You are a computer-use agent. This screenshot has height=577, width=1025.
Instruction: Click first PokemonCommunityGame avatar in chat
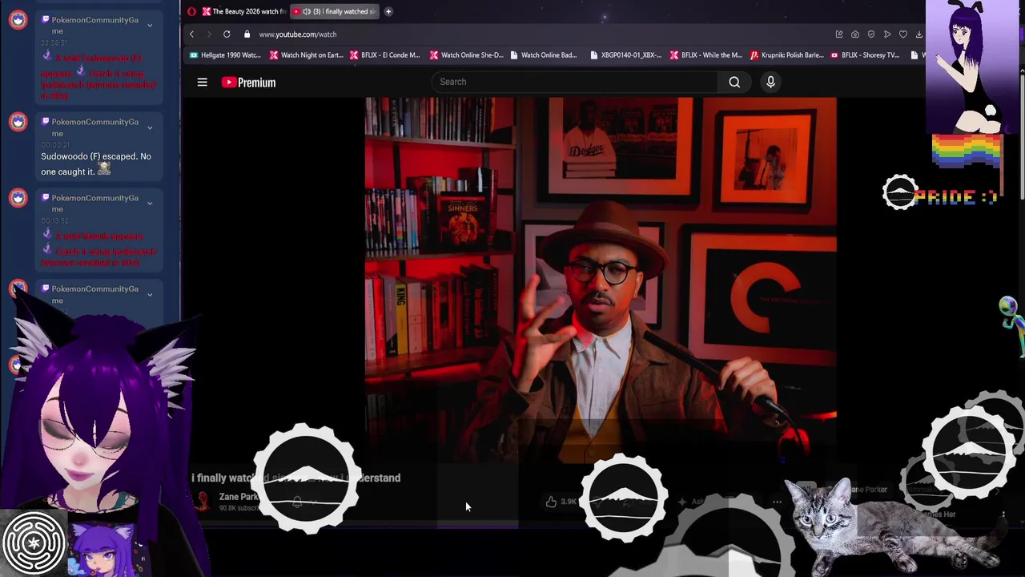[x=18, y=21]
